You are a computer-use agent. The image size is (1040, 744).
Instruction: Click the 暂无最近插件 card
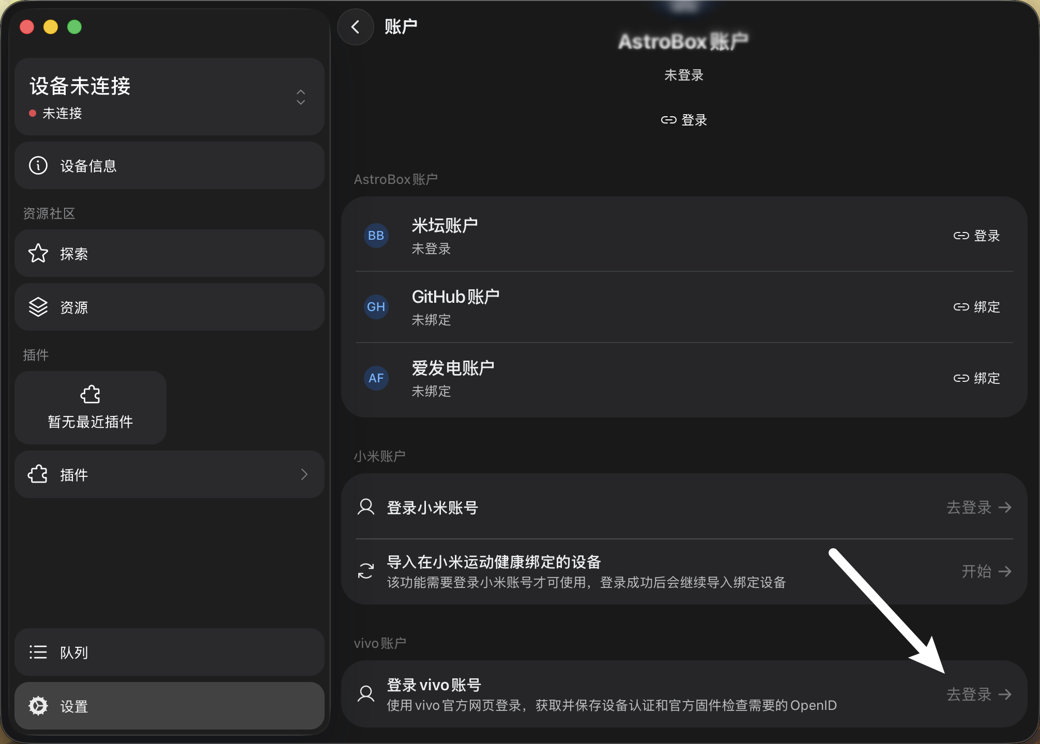pyautogui.click(x=90, y=407)
